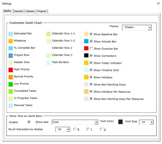Uncheck Show Baseline Bar

coord(91,34)
